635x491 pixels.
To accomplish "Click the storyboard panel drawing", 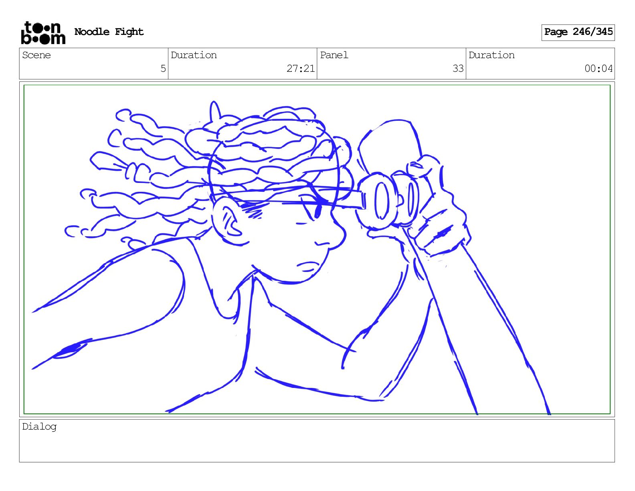I will (x=317, y=249).
